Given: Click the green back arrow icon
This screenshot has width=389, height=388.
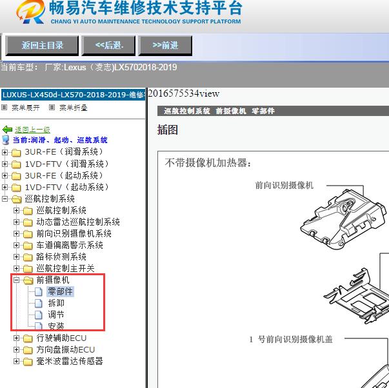Looking at the screenshot, I should click(7, 129).
